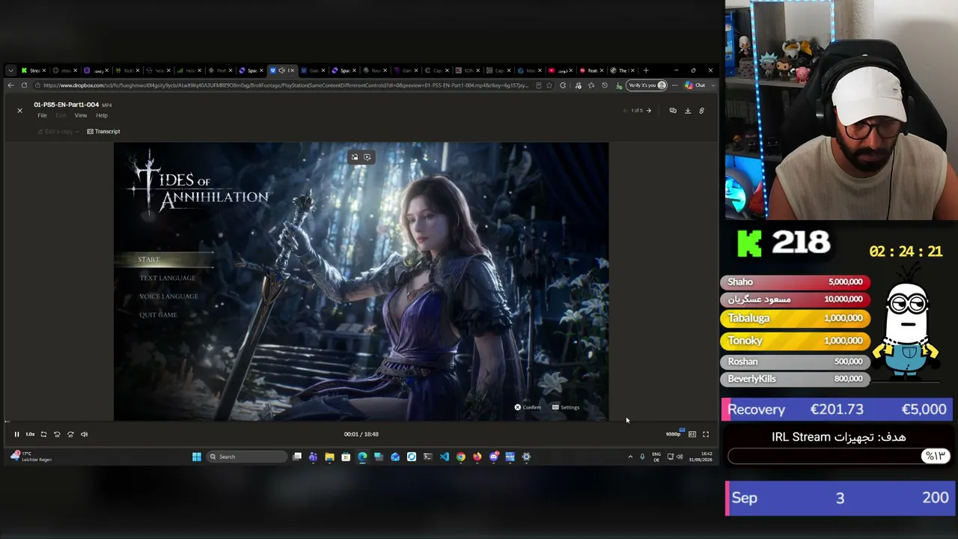This screenshot has height=539, width=958.
Task: Select Text Language in the game menu
Action: pyautogui.click(x=168, y=278)
